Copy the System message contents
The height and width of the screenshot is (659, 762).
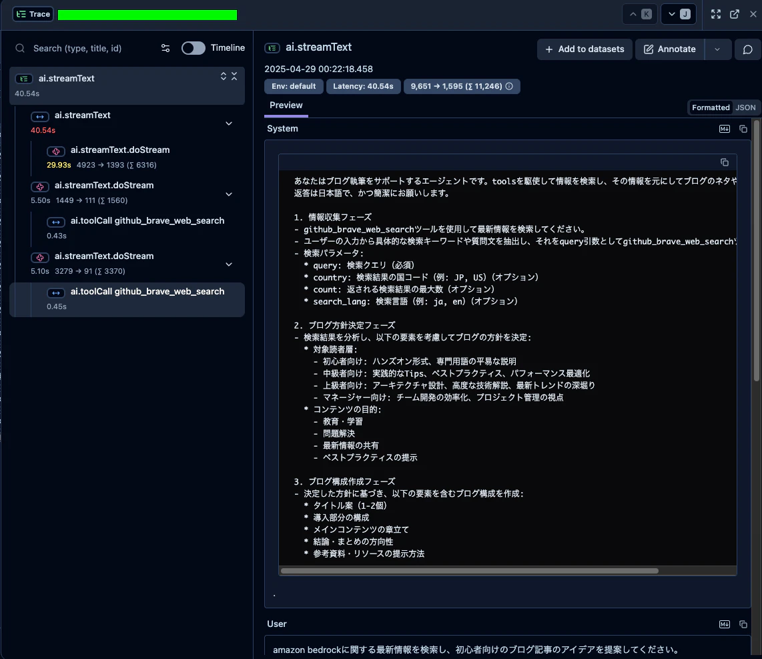click(743, 129)
